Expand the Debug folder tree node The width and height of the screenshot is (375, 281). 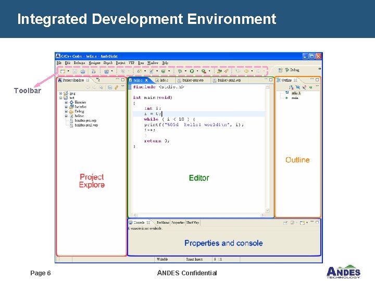[66, 111]
